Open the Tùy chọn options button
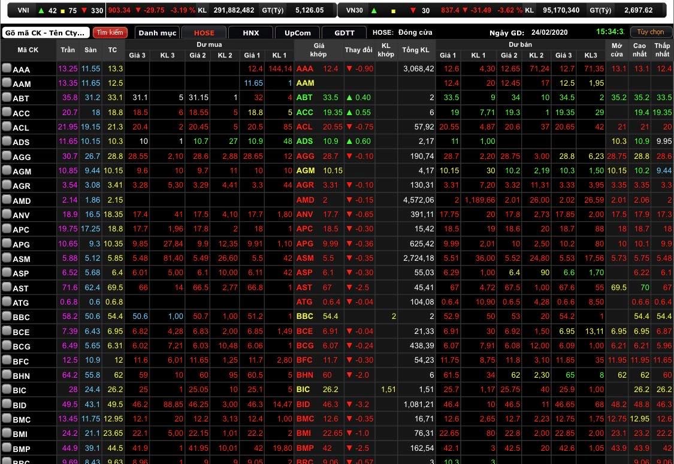The width and height of the screenshot is (674, 464). (651, 32)
